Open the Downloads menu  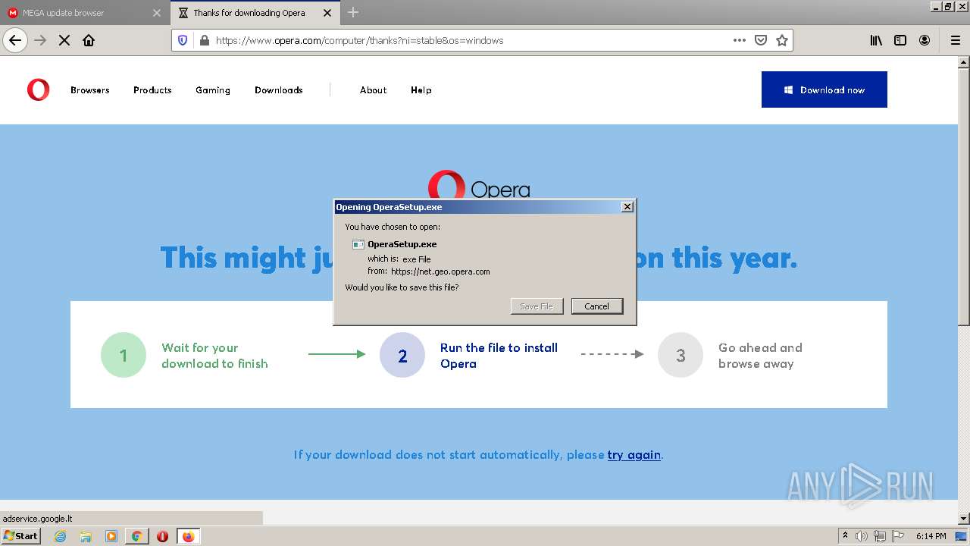pyautogui.click(x=279, y=90)
